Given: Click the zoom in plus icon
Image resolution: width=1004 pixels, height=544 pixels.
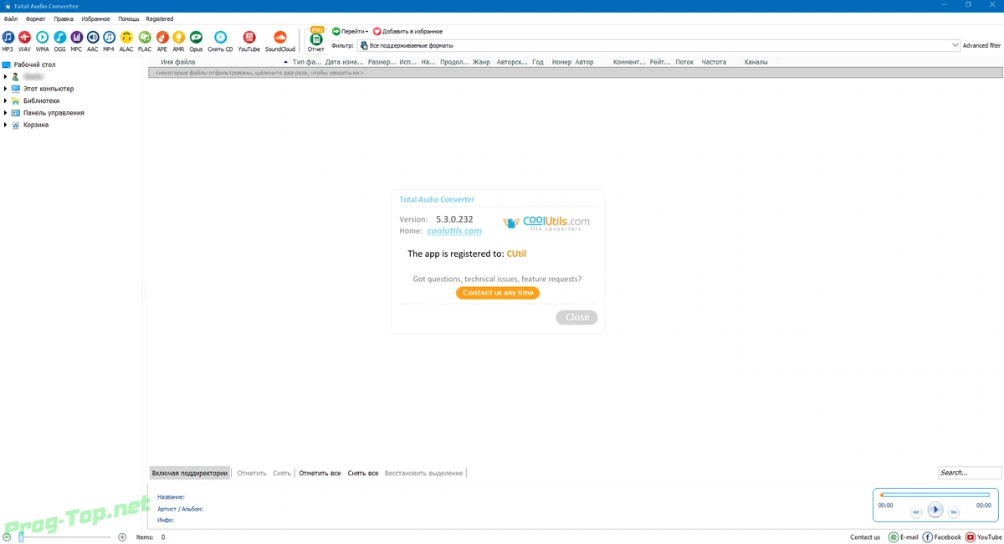Looking at the screenshot, I should [x=122, y=537].
